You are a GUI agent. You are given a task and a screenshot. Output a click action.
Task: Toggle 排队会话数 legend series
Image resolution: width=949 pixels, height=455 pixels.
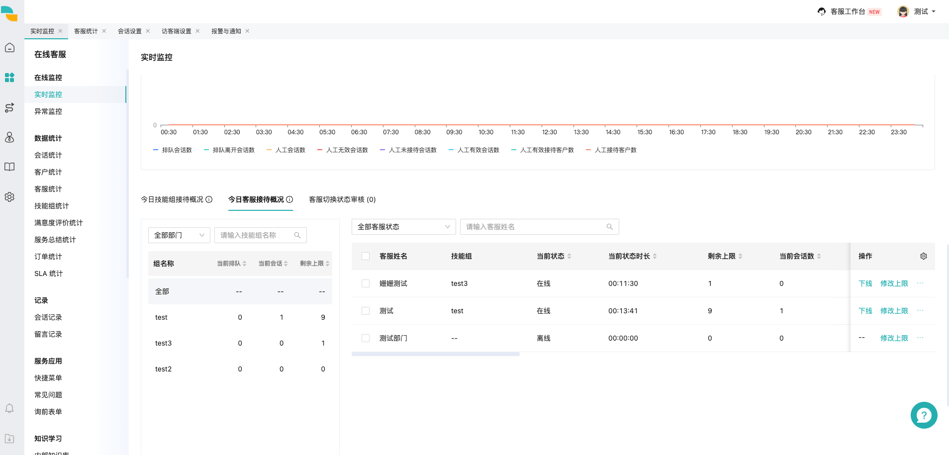click(173, 150)
